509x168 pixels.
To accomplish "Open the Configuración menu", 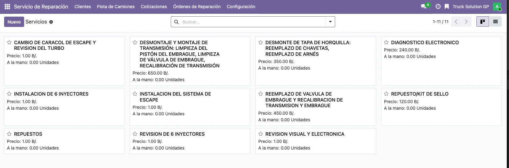I will (241, 7).
